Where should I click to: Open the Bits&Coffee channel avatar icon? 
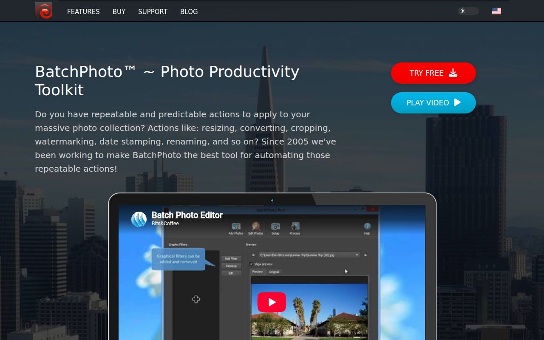click(139, 219)
